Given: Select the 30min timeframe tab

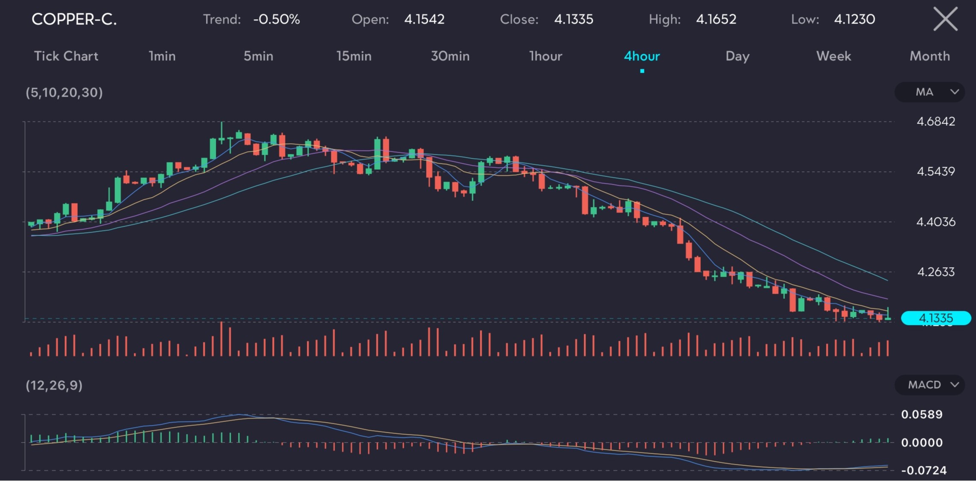Looking at the screenshot, I should coord(450,56).
